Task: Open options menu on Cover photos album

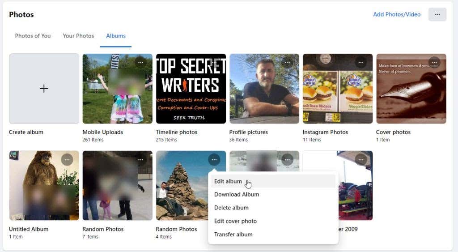Action: (x=434, y=63)
